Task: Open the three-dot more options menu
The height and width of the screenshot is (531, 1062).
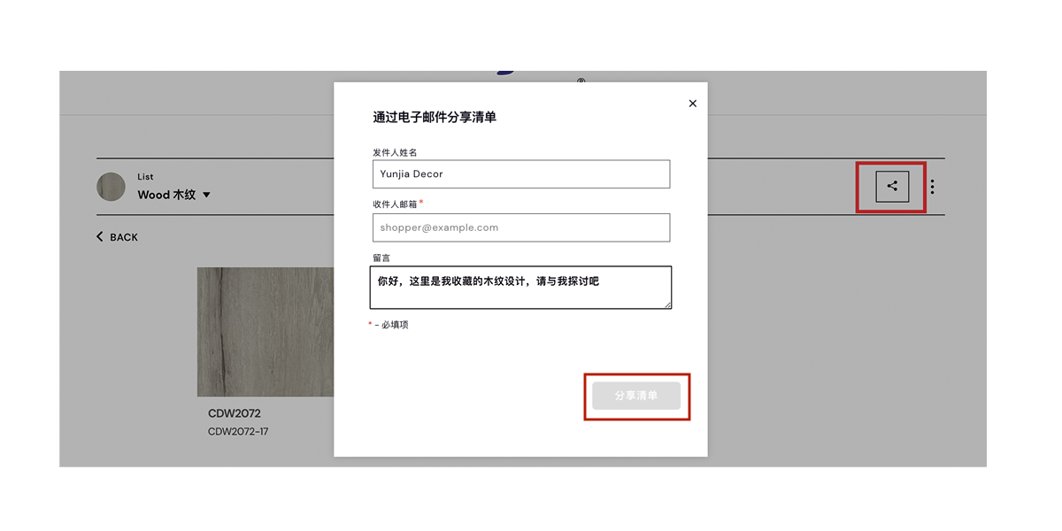Action: point(932,187)
